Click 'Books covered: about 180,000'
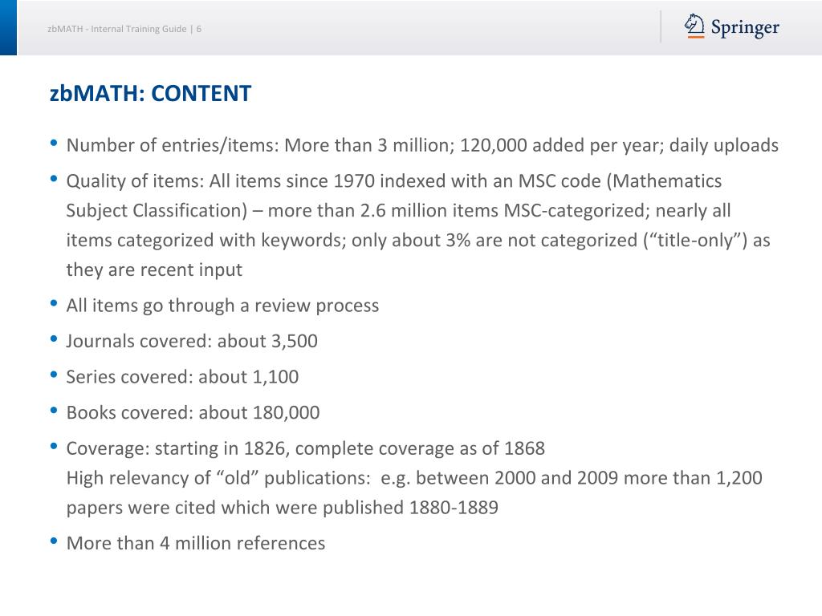 point(193,412)
